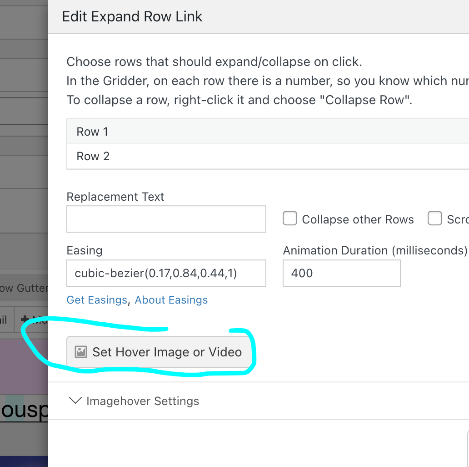469x467 pixels.
Task: Click the purple block in the background page
Action: [x=24, y=364]
